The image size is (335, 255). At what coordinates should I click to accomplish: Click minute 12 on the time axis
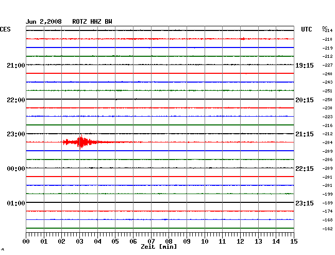240,242
